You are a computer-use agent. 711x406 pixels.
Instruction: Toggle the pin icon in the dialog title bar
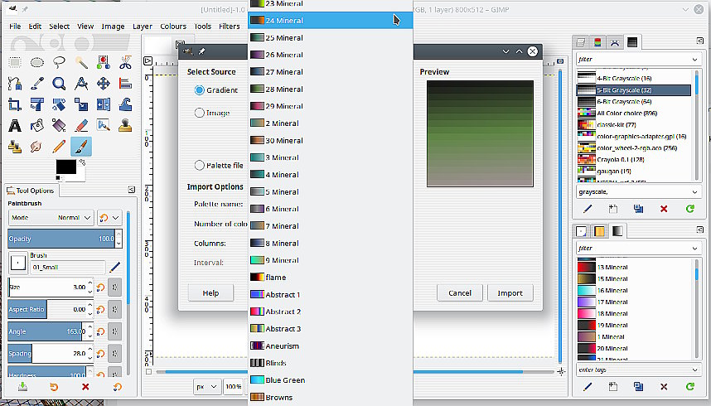click(x=202, y=51)
